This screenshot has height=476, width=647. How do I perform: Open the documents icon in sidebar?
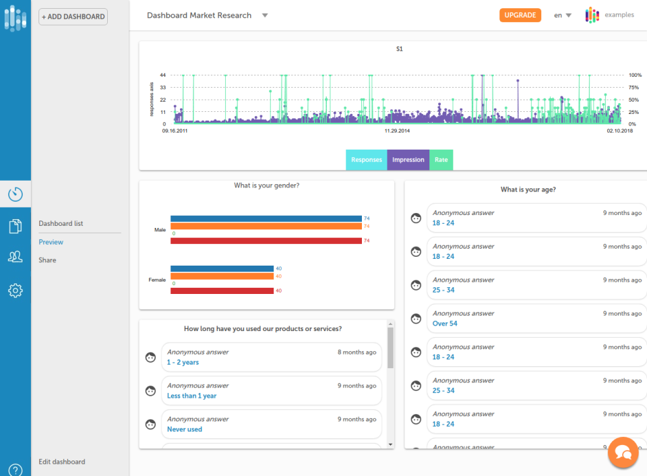pos(16,226)
